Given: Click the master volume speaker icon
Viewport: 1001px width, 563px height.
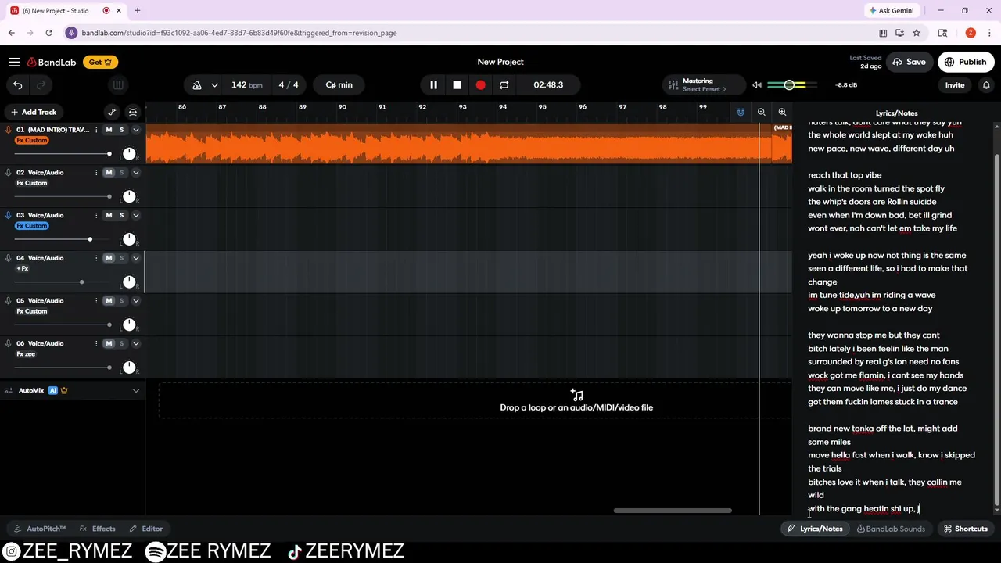Looking at the screenshot, I should coord(756,84).
